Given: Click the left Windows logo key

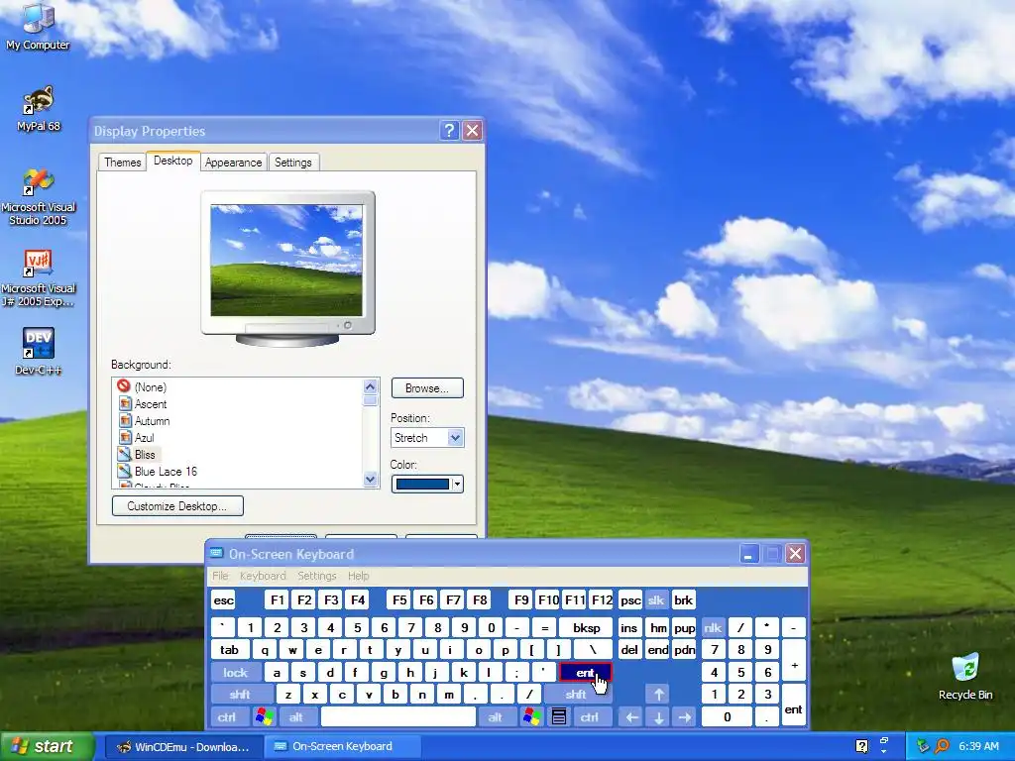Looking at the screenshot, I should click(264, 717).
